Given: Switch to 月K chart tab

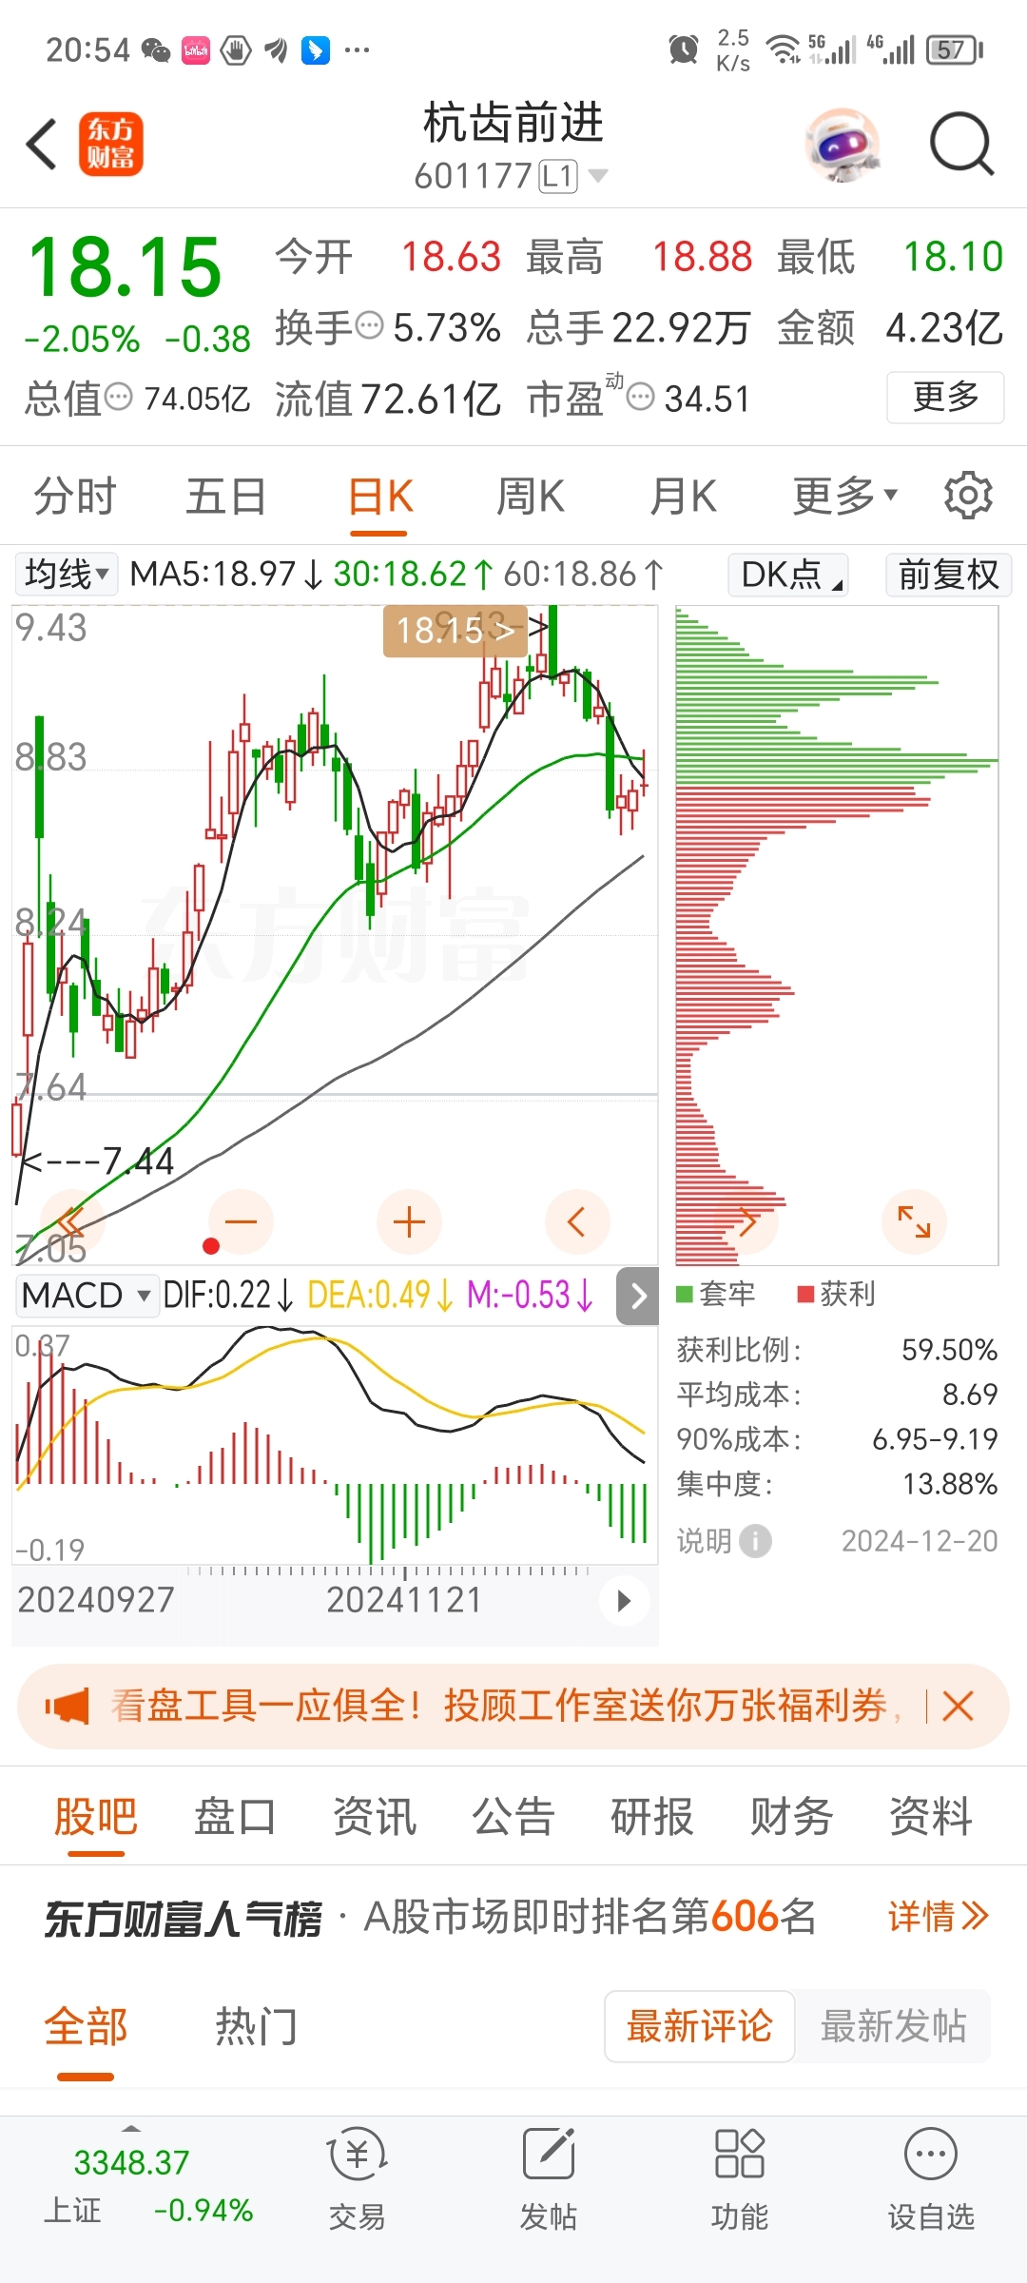Looking at the screenshot, I should click(683, 497).
